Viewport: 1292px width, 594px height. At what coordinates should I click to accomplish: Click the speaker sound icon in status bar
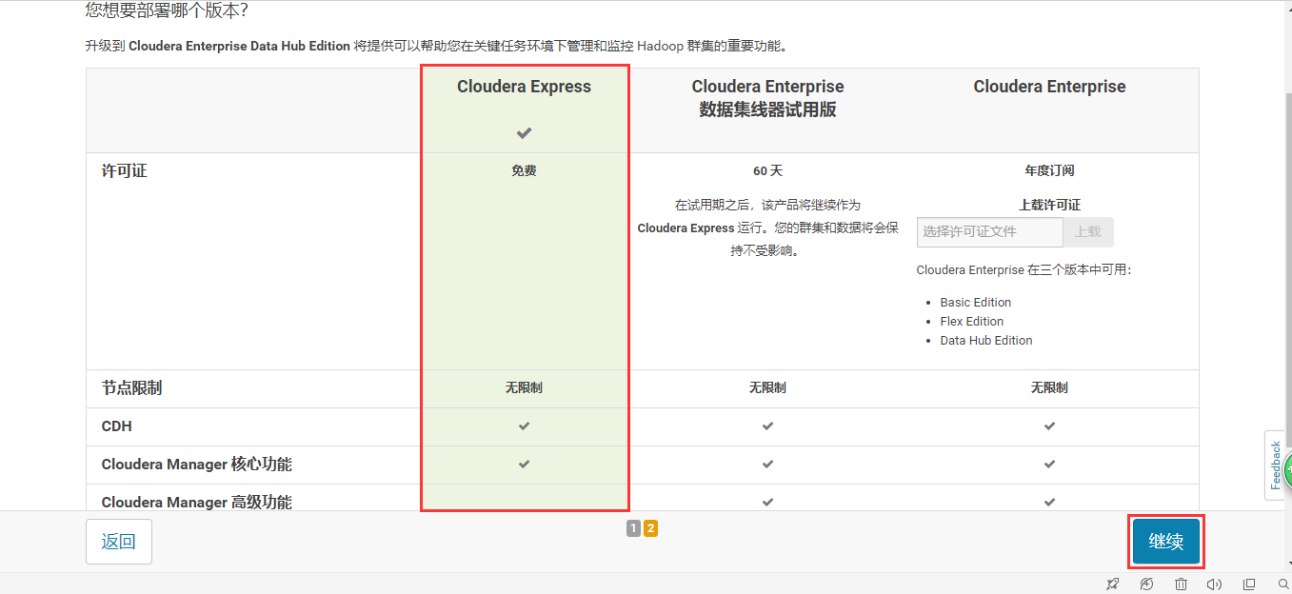pos(1214,584)
